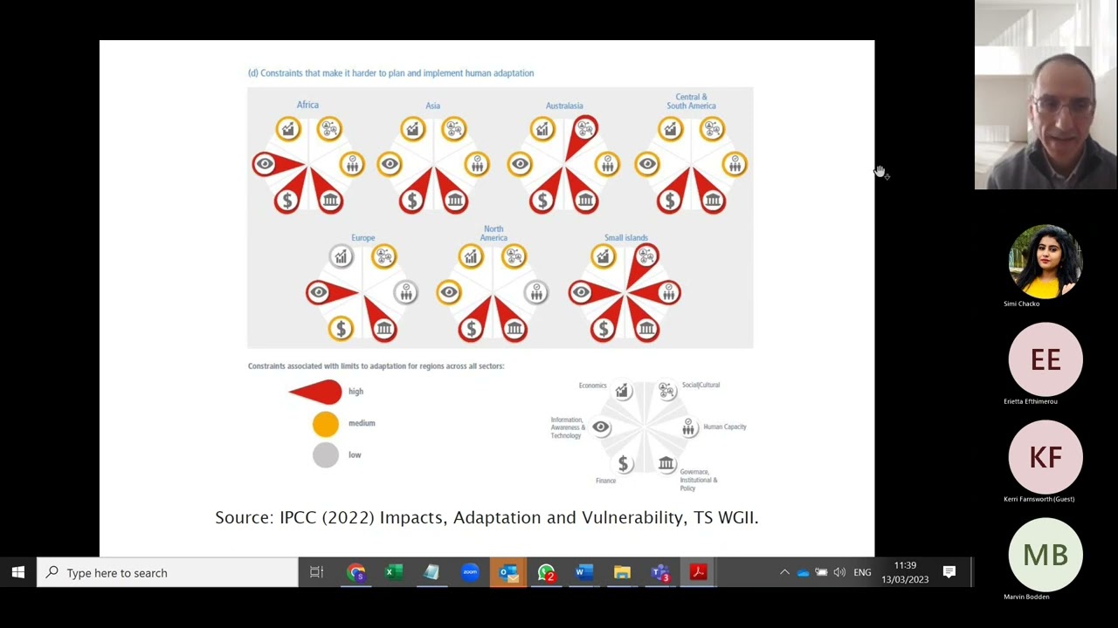Open Excel from the taskbar

tap(393, 572)
